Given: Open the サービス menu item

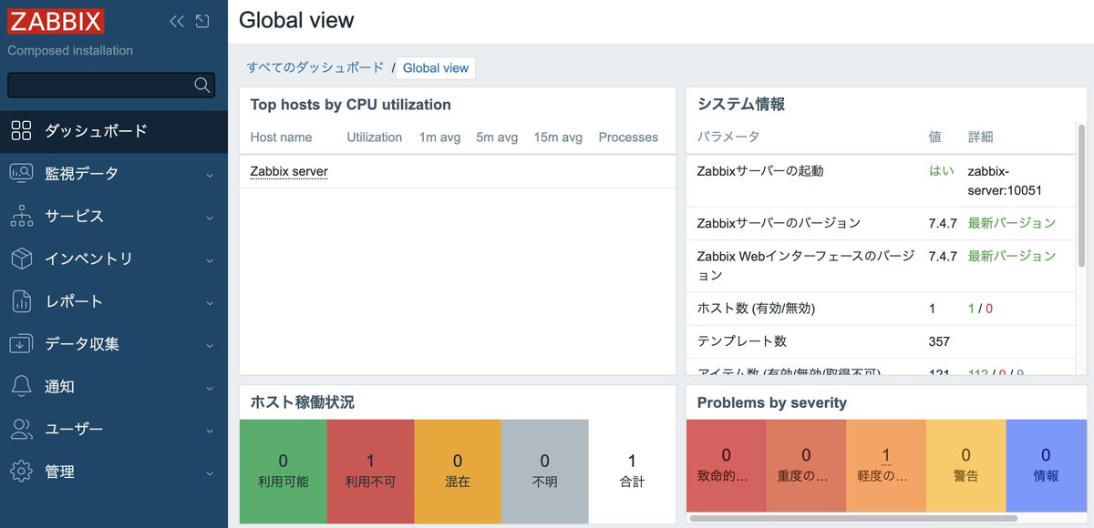Looking at the screenshot, I should 114,217.
